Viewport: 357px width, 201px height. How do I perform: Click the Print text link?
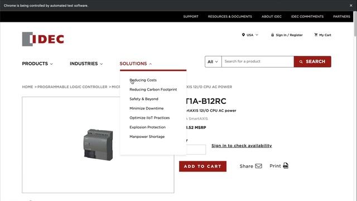275,166
